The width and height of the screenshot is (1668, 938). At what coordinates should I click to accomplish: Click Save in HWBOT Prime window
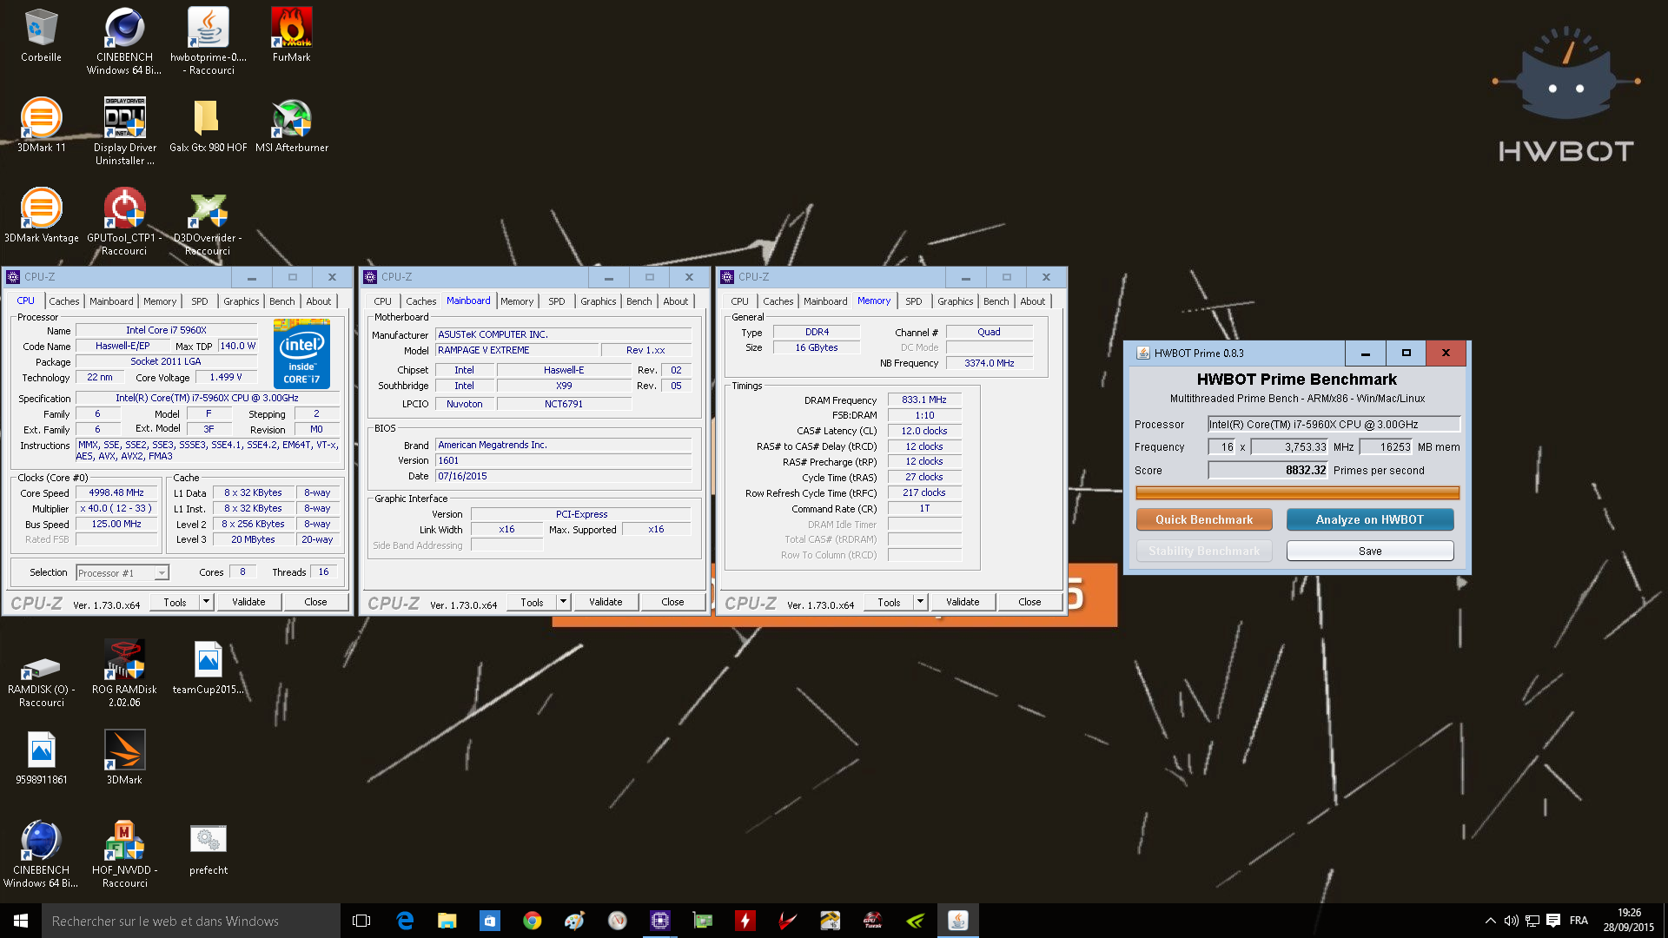tap(1370, 551)
